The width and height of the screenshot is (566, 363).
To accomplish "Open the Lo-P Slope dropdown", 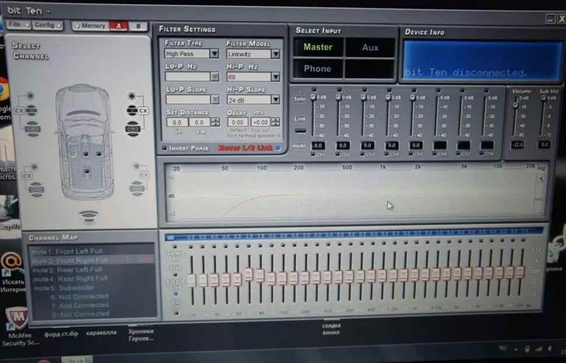I will point(215,100).
